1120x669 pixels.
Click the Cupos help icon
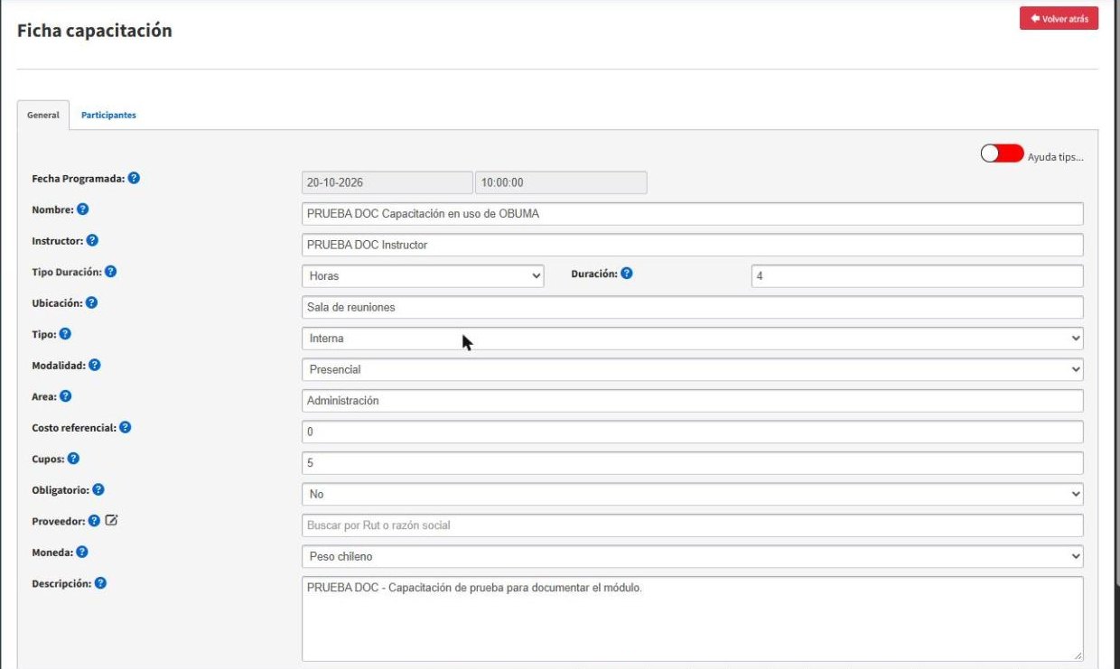point(73,459)
